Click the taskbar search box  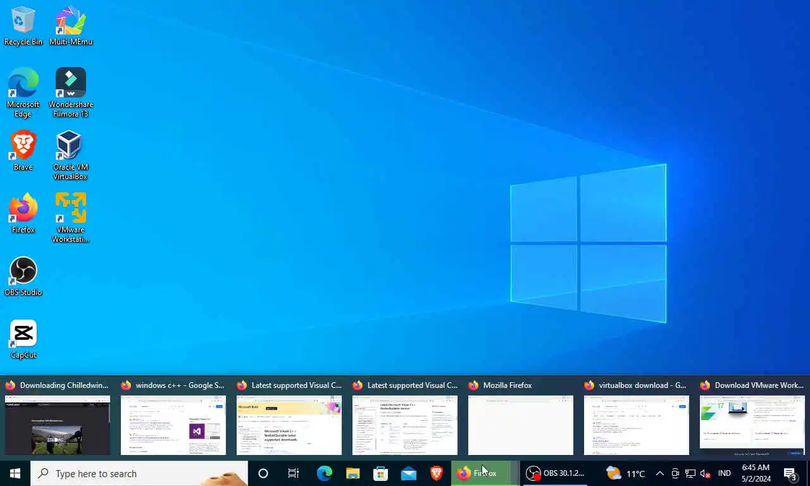pos(139,473)
